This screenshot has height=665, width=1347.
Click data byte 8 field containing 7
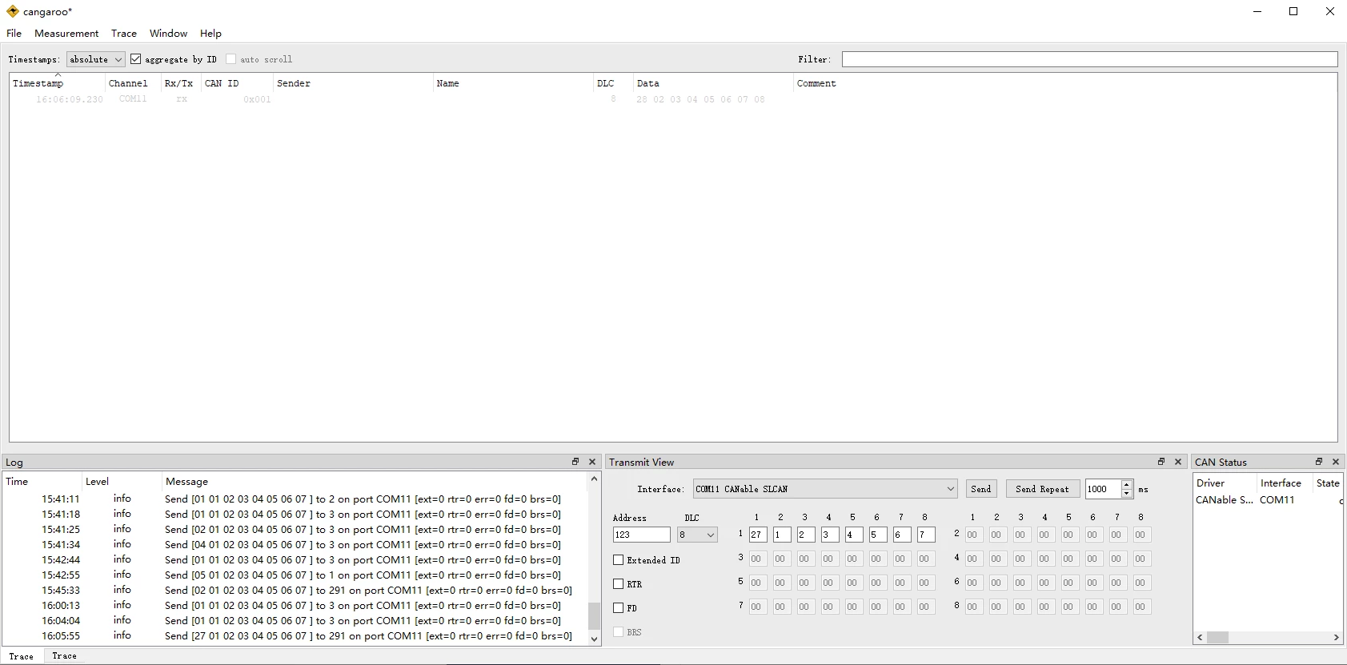tap(926, 535)
